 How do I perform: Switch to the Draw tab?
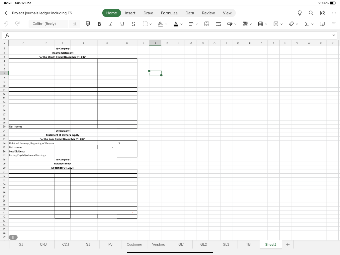click(x=148, y=13)
